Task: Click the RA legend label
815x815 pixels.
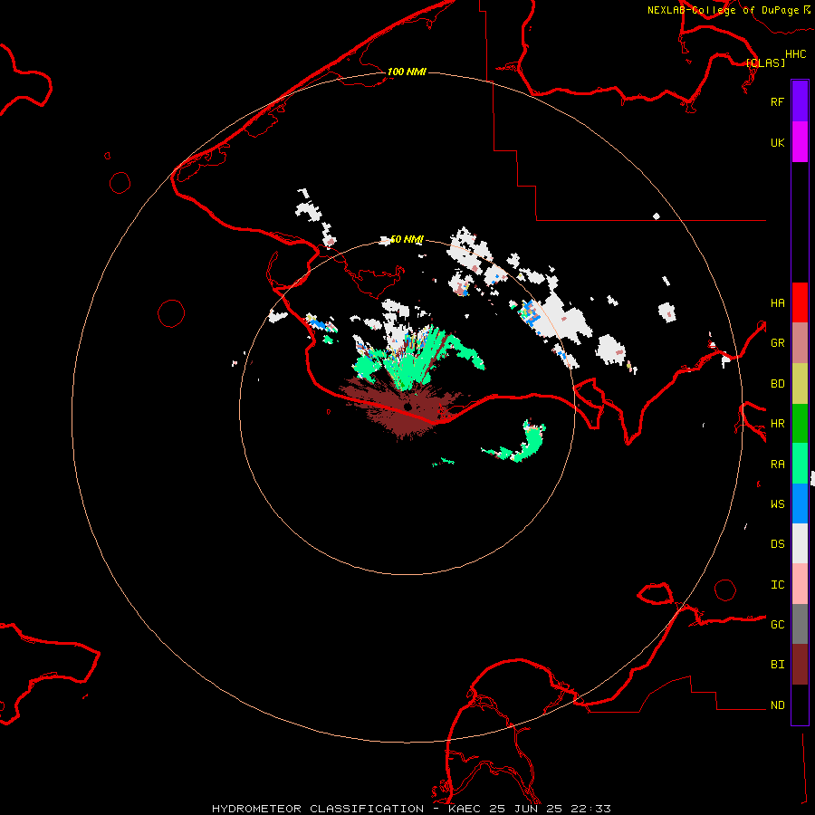Action: point(777,464)
